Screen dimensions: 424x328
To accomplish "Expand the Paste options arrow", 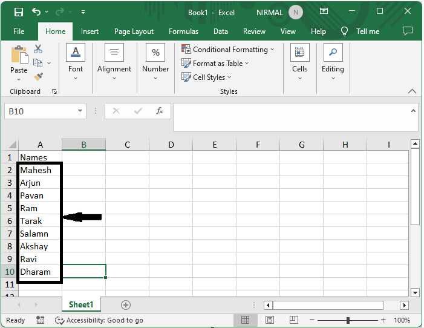I will tap(19, 79).
